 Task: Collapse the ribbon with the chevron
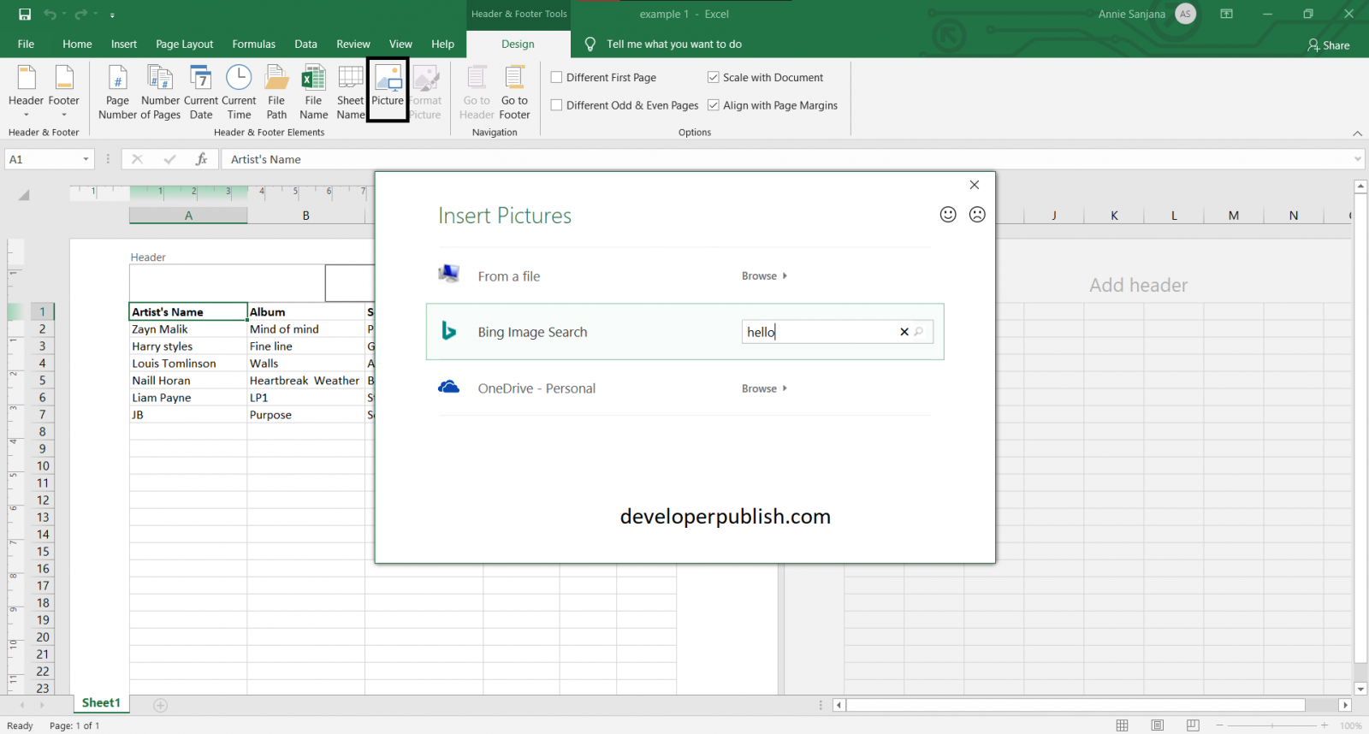(1357, 133)
